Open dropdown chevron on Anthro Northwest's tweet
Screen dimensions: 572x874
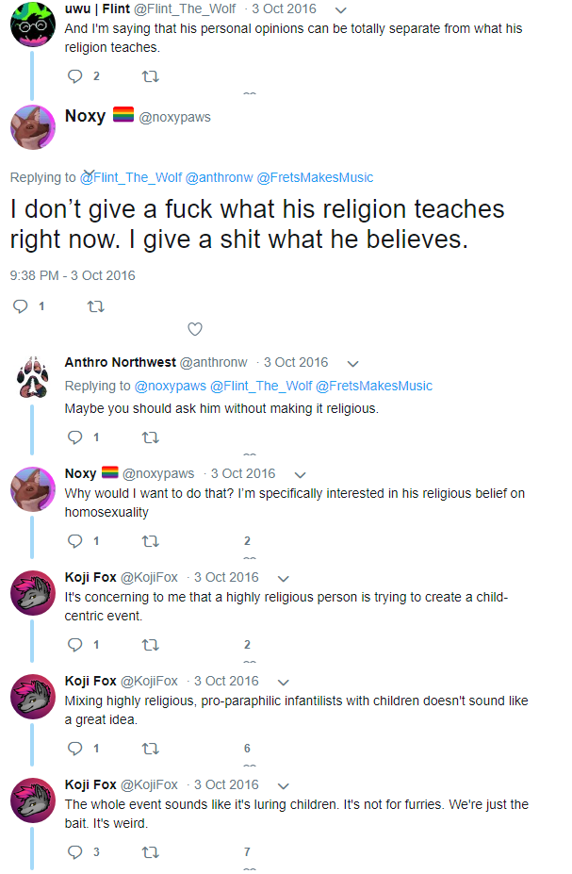tap(352, 363)
